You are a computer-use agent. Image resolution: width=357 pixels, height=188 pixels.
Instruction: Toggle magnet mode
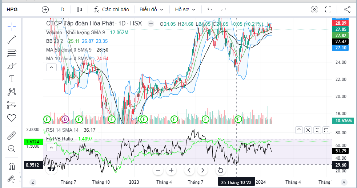pos(12,166)
